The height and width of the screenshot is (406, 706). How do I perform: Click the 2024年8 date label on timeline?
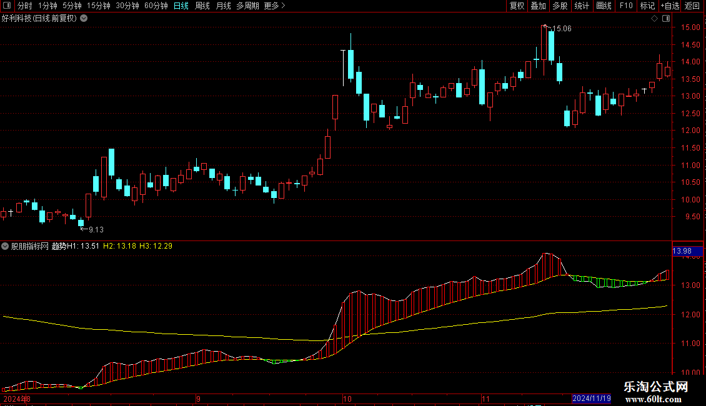click(x=17, y=399)
